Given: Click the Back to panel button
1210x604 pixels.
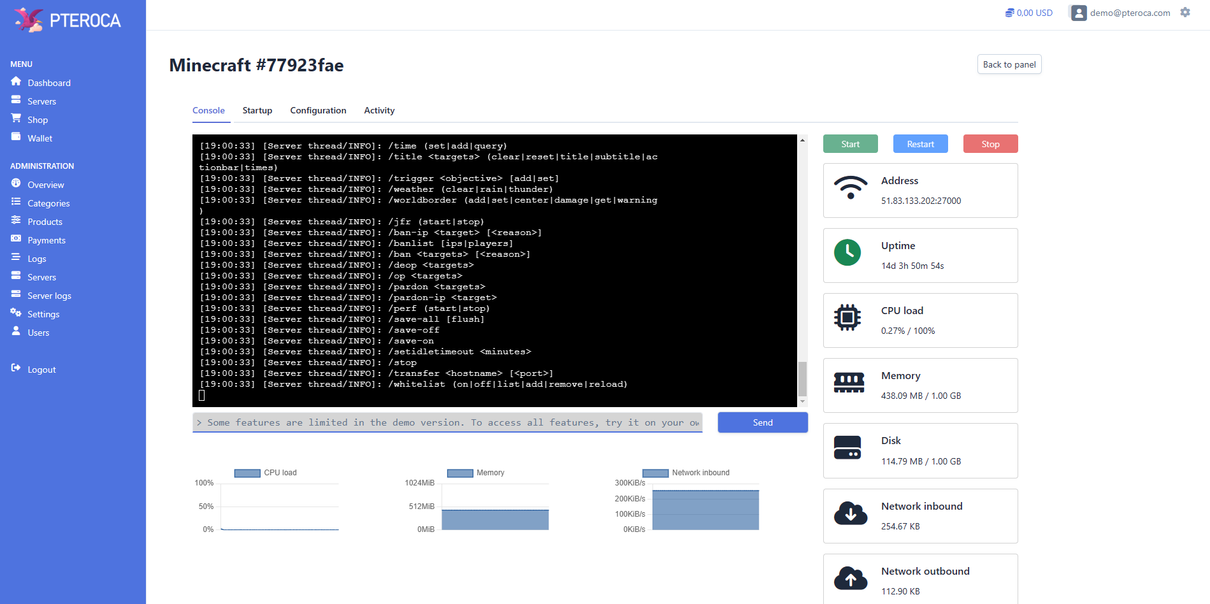Looking at the screenshot, I should pos(1009,64).
